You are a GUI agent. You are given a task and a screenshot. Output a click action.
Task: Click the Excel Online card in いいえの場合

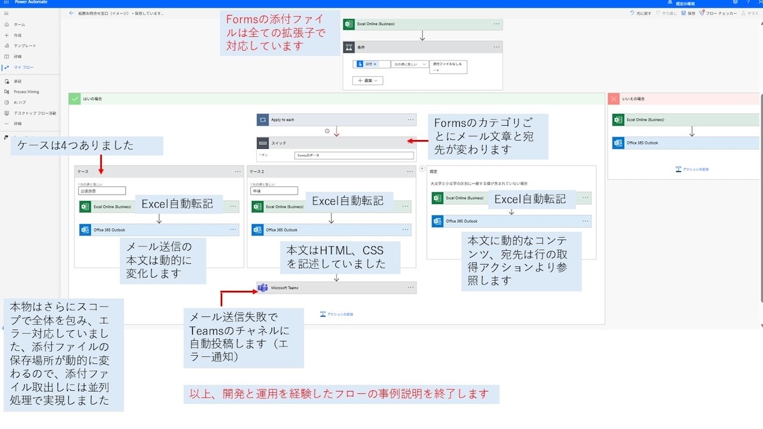685,119
